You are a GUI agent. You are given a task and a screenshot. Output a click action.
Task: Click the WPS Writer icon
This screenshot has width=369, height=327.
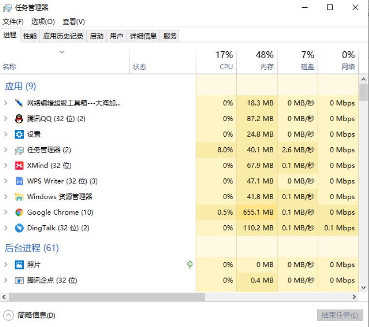click(x=19, y=181)
